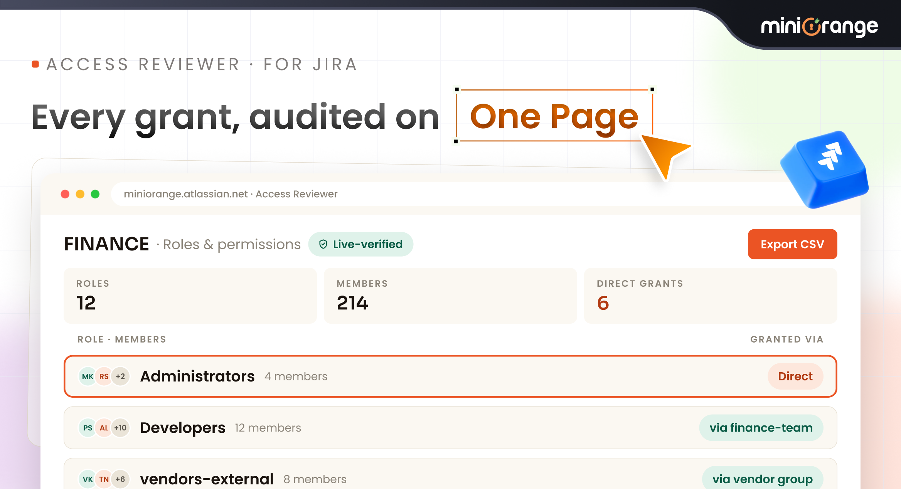Image resolution: width=901 pixels, height=489 pixels.
Task: Open the +10 more members avatar
Action: (120, 428)
